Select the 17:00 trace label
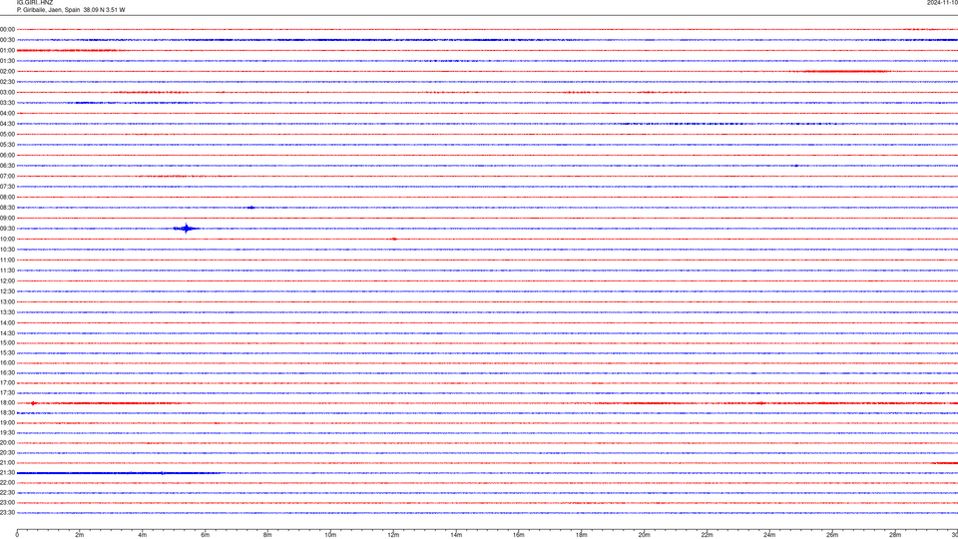 7,383
